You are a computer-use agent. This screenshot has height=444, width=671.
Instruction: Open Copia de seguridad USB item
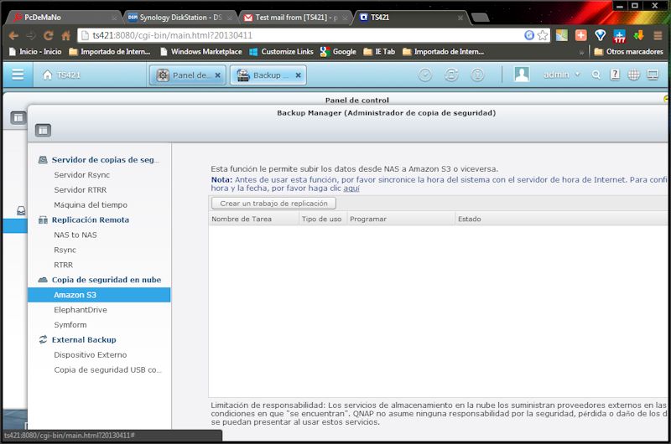point(107,369)
